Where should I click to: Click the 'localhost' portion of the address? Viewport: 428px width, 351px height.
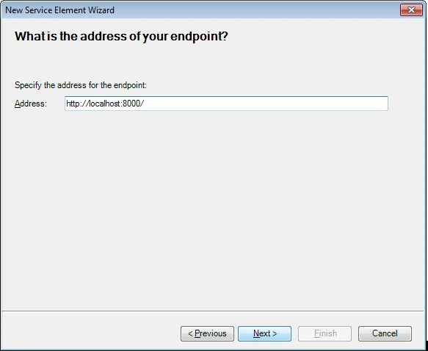[105, 104]
